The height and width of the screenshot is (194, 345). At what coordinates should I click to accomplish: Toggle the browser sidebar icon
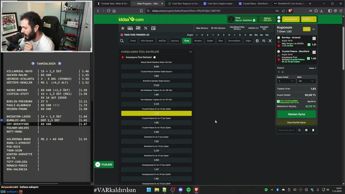330,11
